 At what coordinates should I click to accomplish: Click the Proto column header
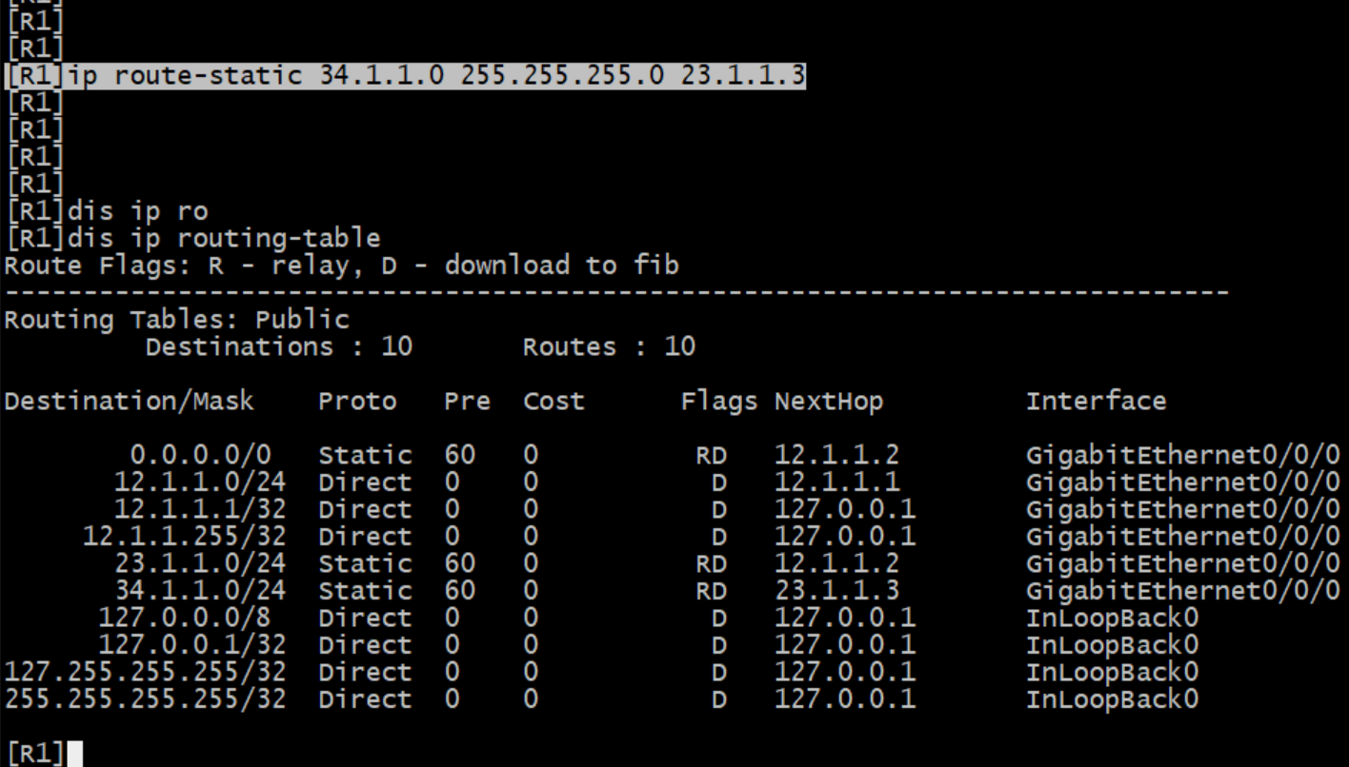pyautogui.click(x=357, y=402)
